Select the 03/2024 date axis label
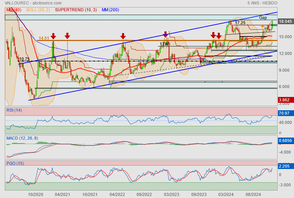This screenshot has height=198, width=294. tap(226, 195)
